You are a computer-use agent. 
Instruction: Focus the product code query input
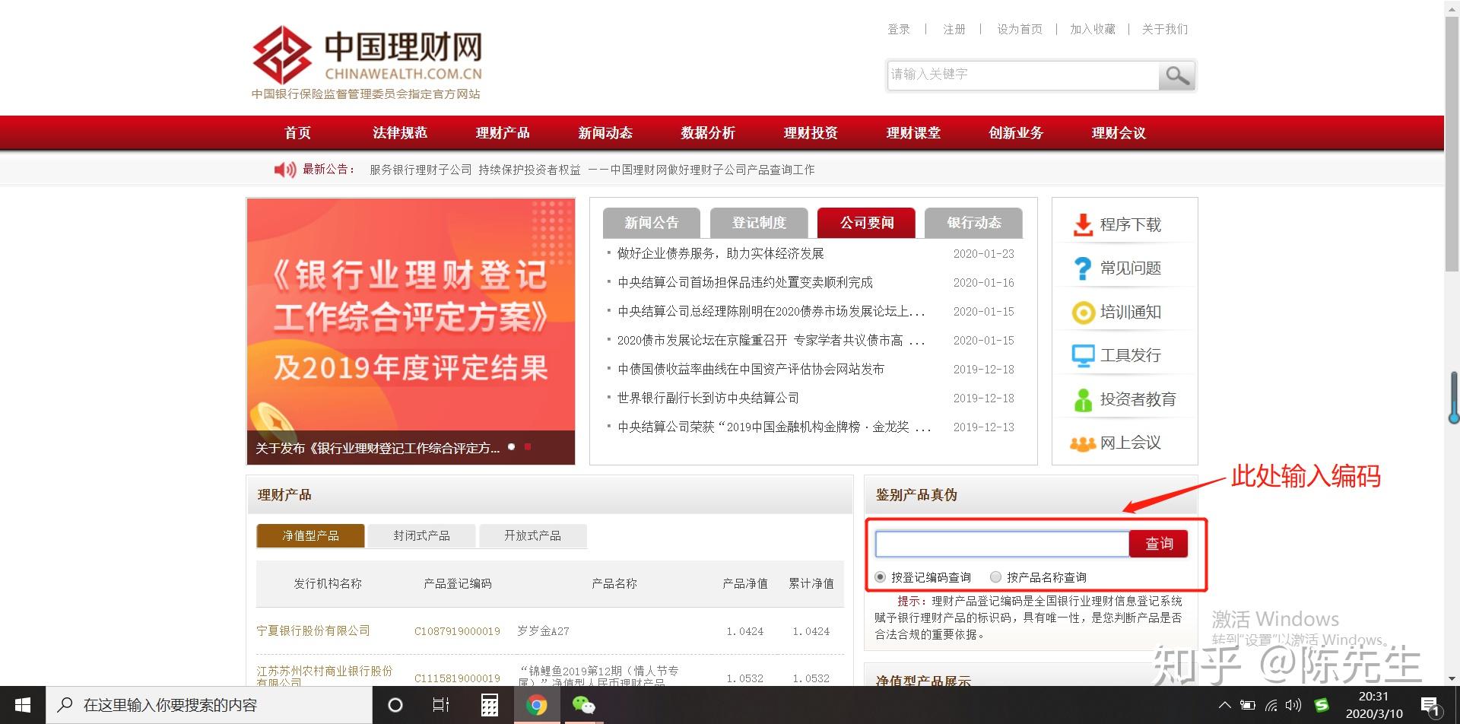pos(1002,544)
